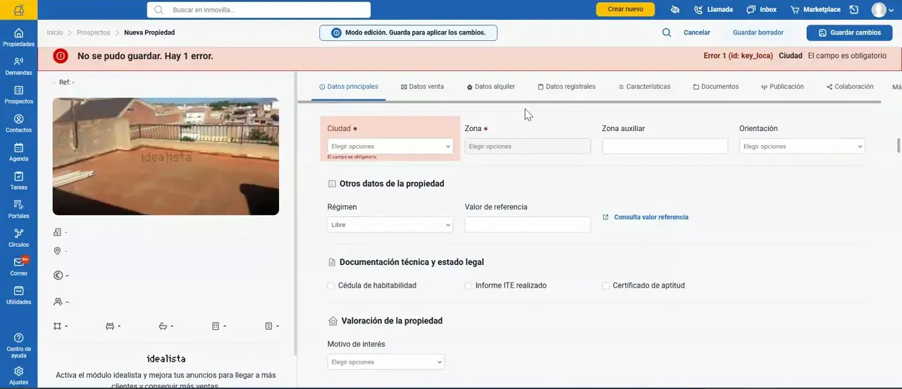Open Consulta valor referencia link

[x=645, y=217]
